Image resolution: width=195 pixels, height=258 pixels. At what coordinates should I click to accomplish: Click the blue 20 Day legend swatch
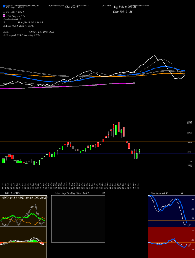(x=4, y=7)
